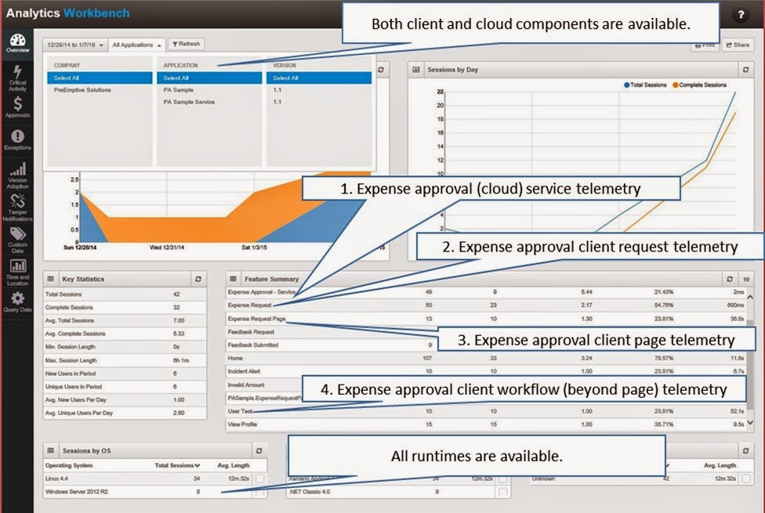This screenshot has height=513, width=765.
Task: Click the Share button
Action: pos(738,45)
